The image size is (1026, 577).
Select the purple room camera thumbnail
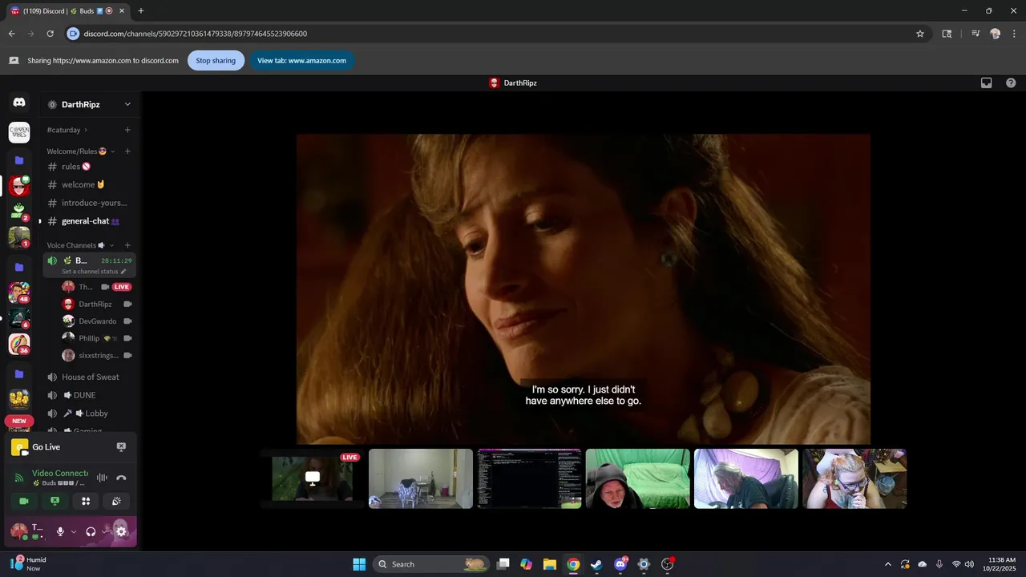point(745,478)
